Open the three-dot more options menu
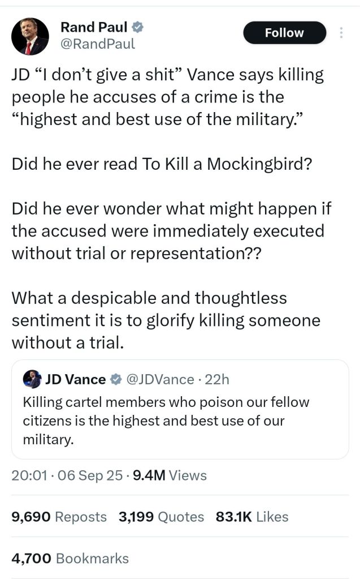The width and height of the screenshot is (360, 579). pos(341,33)
